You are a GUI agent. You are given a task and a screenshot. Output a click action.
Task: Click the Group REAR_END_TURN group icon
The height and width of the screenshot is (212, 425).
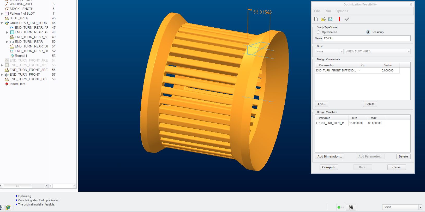pos(7,23)
